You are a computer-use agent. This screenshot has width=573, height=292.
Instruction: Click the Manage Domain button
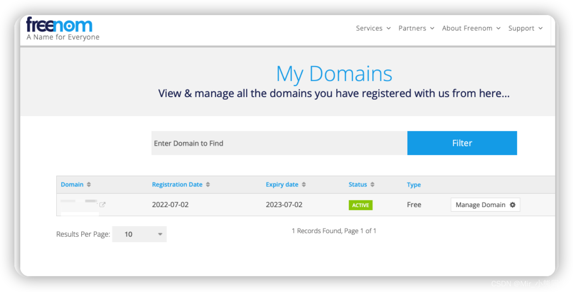(485, 205)
